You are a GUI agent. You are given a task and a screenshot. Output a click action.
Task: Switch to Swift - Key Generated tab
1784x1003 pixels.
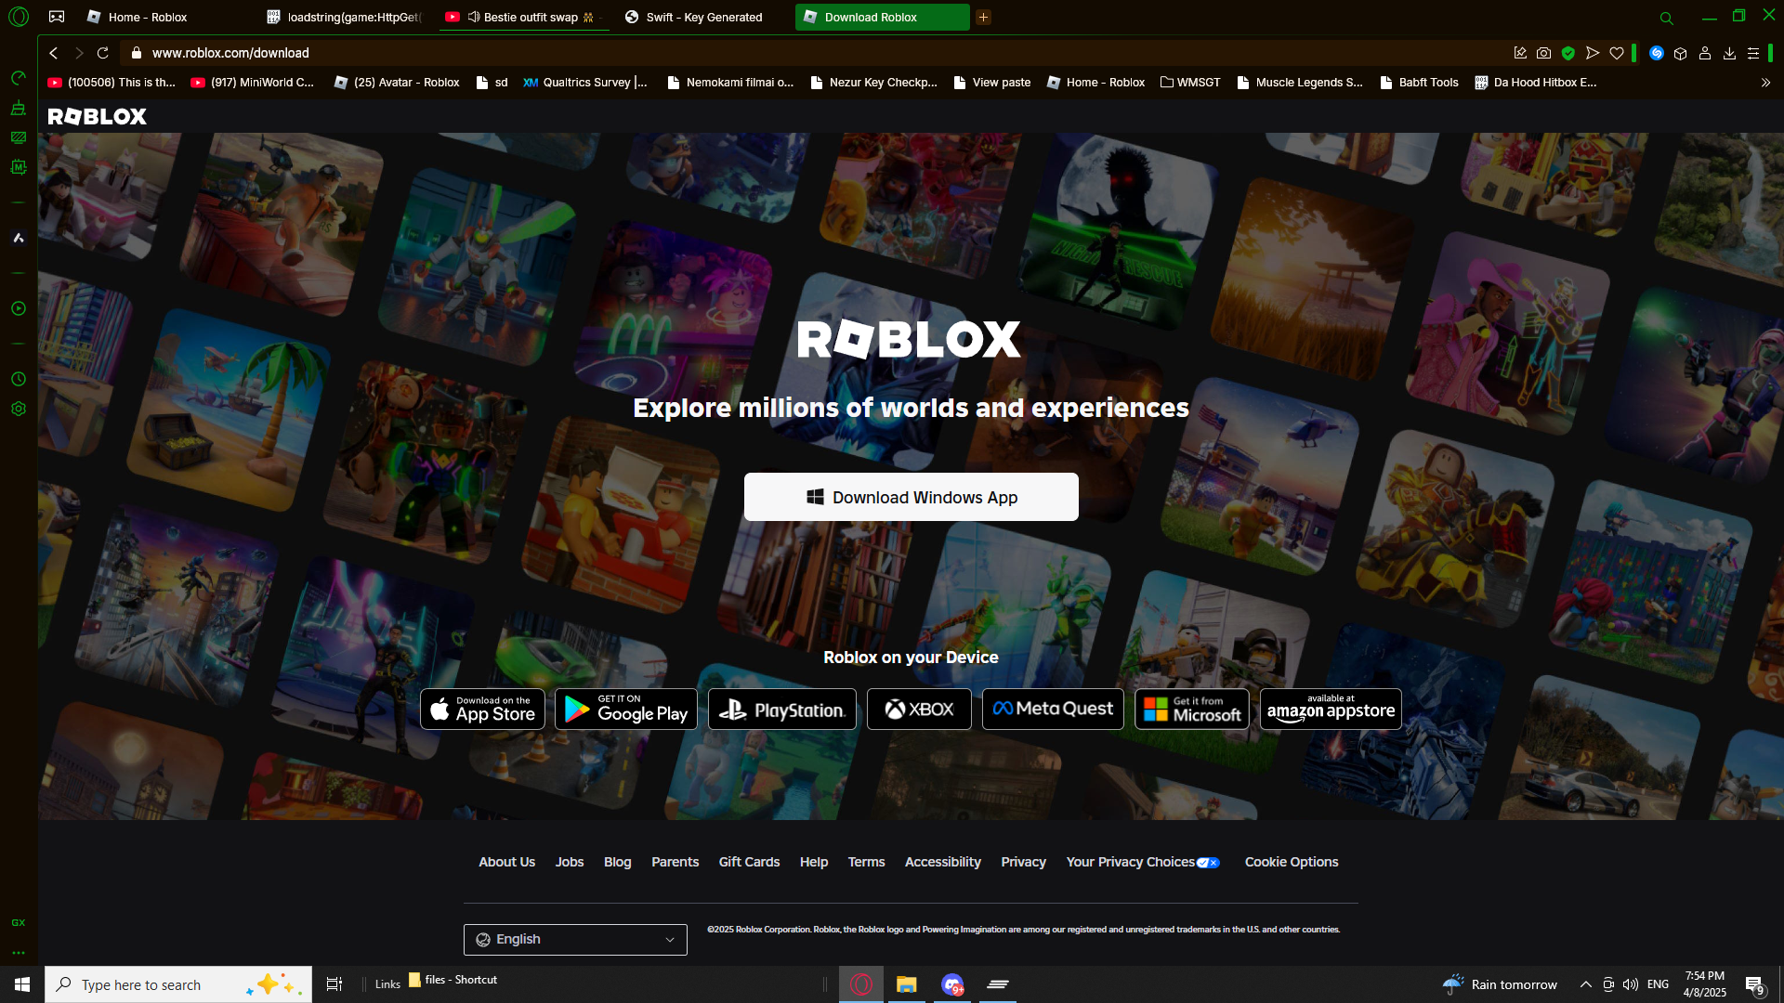click(703, 17)
